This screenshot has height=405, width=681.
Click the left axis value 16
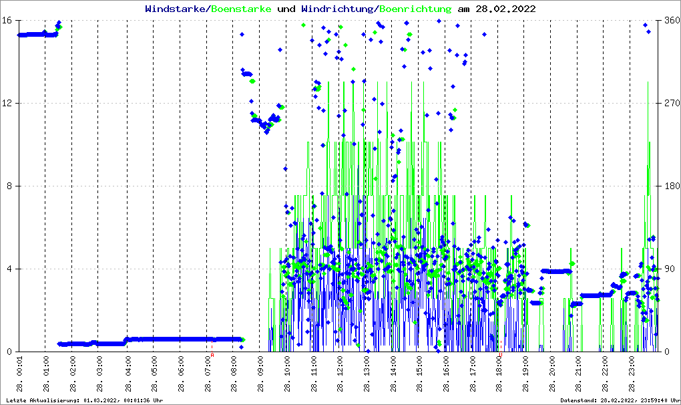(x=7, y=21)
